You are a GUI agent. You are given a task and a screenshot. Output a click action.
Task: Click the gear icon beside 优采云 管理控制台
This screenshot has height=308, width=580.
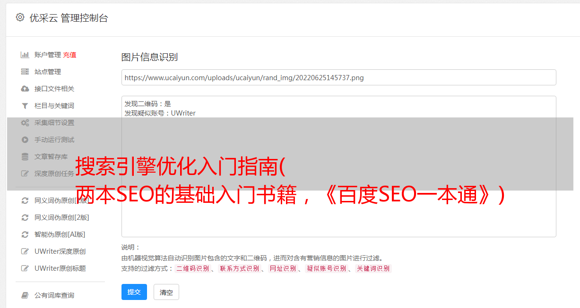pyautogui.click(x=20, y=17)
